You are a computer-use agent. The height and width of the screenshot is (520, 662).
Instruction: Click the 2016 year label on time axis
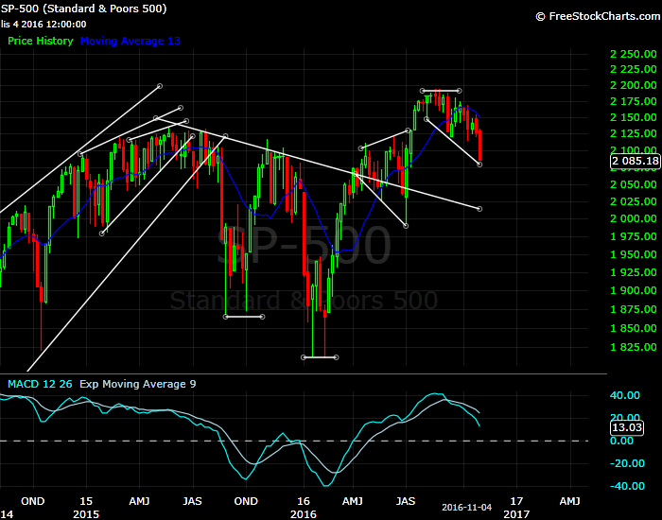[304, 514]
